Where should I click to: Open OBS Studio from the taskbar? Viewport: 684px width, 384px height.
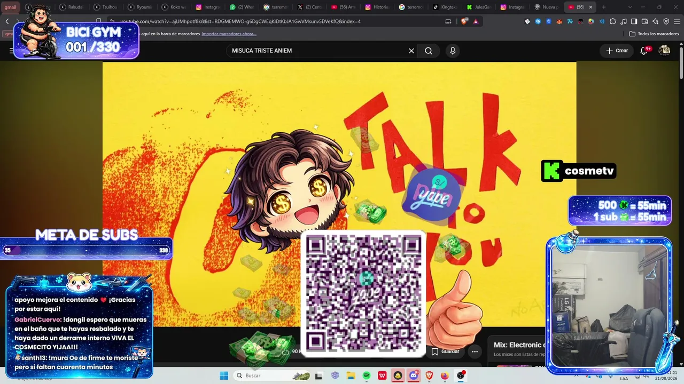[461, 375]
